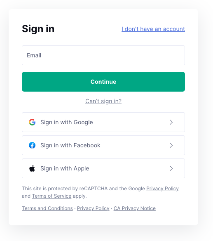213x241 pixels.
Task: Click the reCAPTCHA protection notice text
Action: pos(101,192)
